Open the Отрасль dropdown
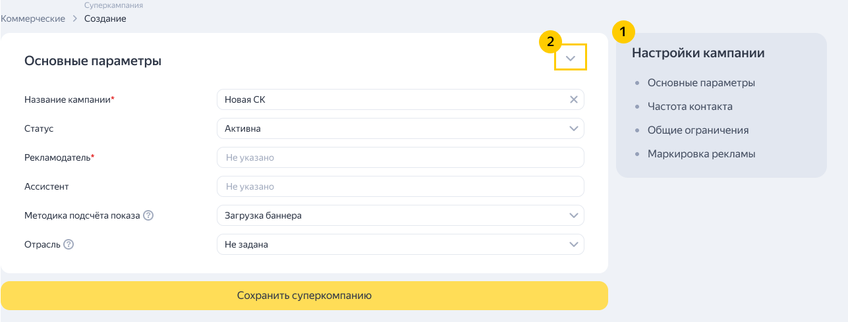848x322 pixels. (x=400, y=244)
